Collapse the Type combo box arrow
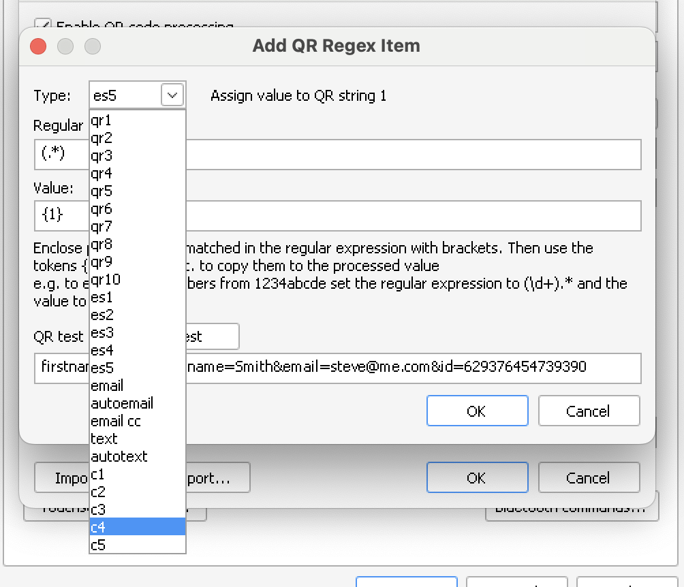Image resolution: width=684 pixels, height=587 pixels. coord(172,96)
